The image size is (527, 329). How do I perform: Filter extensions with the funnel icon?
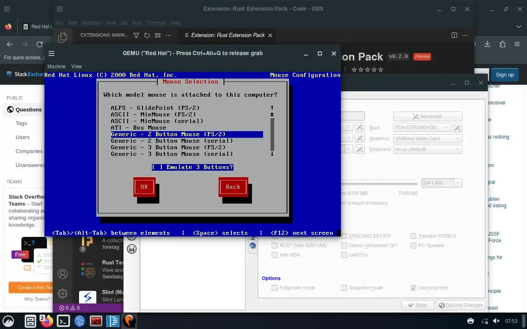(x=136, y=35)
